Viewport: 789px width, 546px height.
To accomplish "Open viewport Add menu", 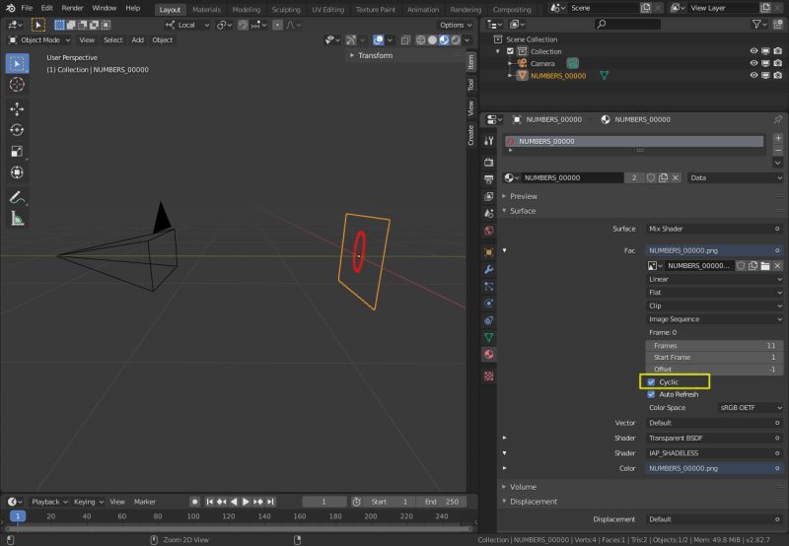I will tap(138, 40).
